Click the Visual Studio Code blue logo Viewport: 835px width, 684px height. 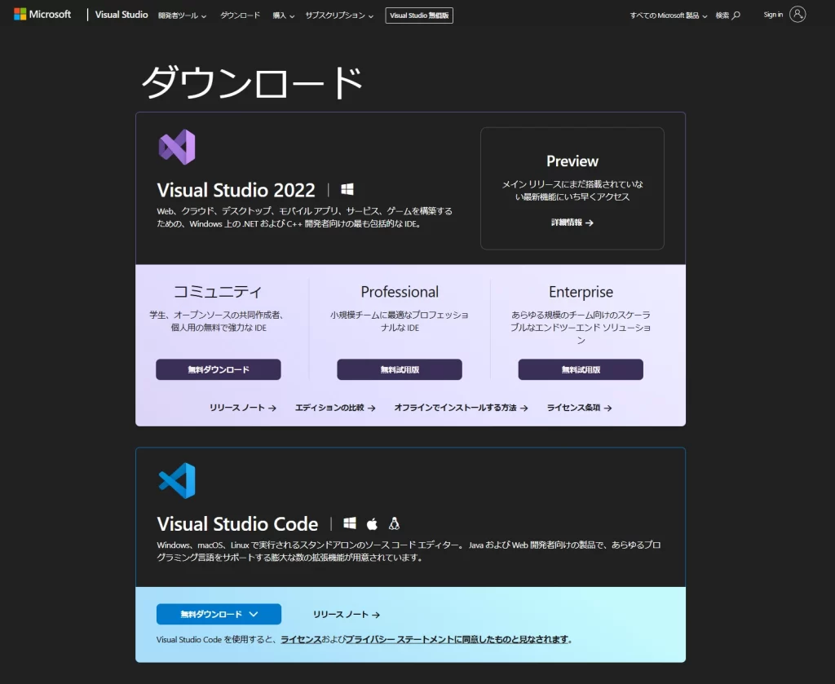click(x=178, y=480)
